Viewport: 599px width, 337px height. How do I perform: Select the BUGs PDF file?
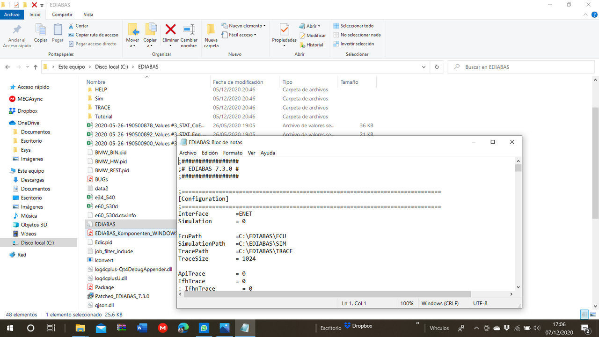pyautogui.click(x=101, y=179)
